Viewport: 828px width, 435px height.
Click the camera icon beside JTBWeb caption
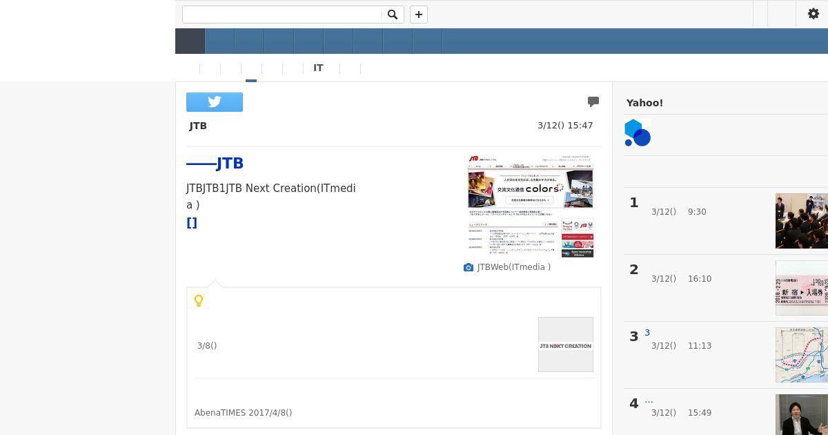click(x=469, y=267)
